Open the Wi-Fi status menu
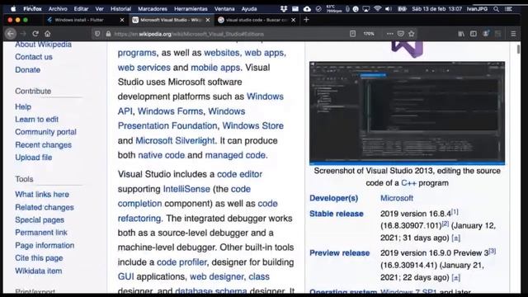The image size is (528, 297). click(x=378, y=9)
